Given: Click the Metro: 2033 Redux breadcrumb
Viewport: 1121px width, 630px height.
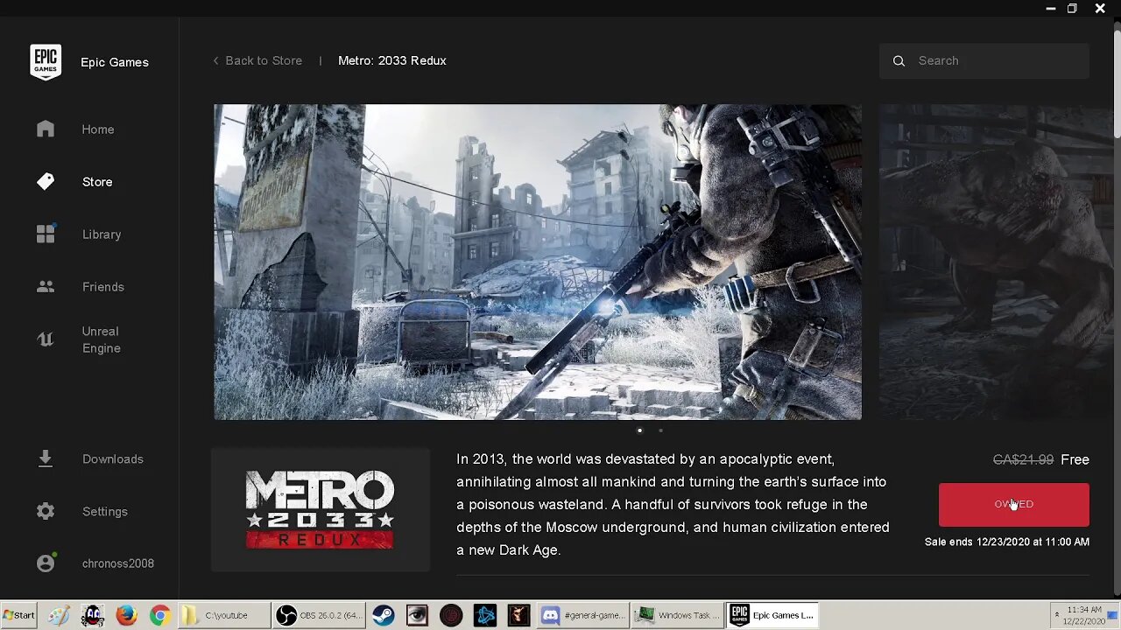Looking at the screenshot, I should pyautogui.click(x=392, y=60).
